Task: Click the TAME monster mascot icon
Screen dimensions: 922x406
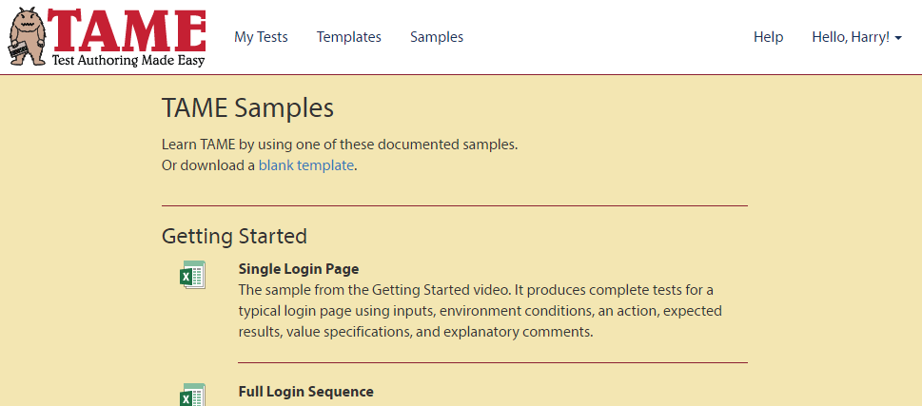Action: 29,36
